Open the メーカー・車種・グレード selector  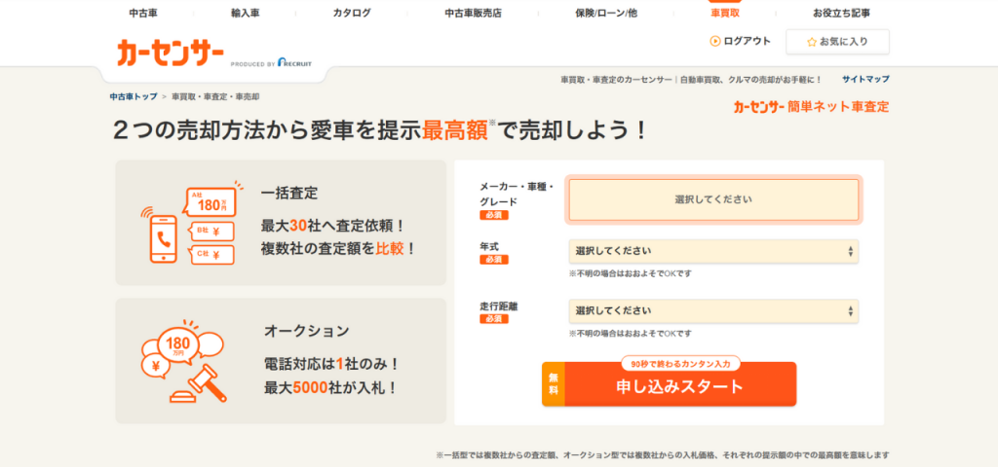713,199
